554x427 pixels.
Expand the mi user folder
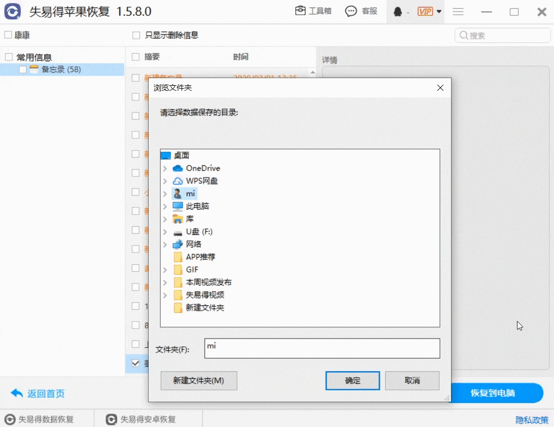coord(165,194)
